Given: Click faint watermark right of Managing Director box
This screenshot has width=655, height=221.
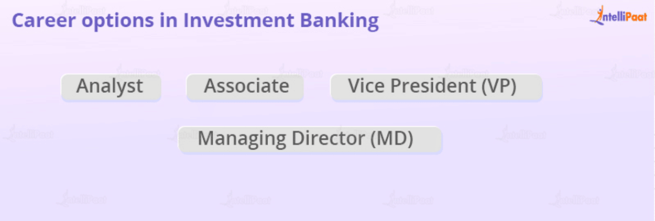Looking at the screenshot, I should 521,134.
